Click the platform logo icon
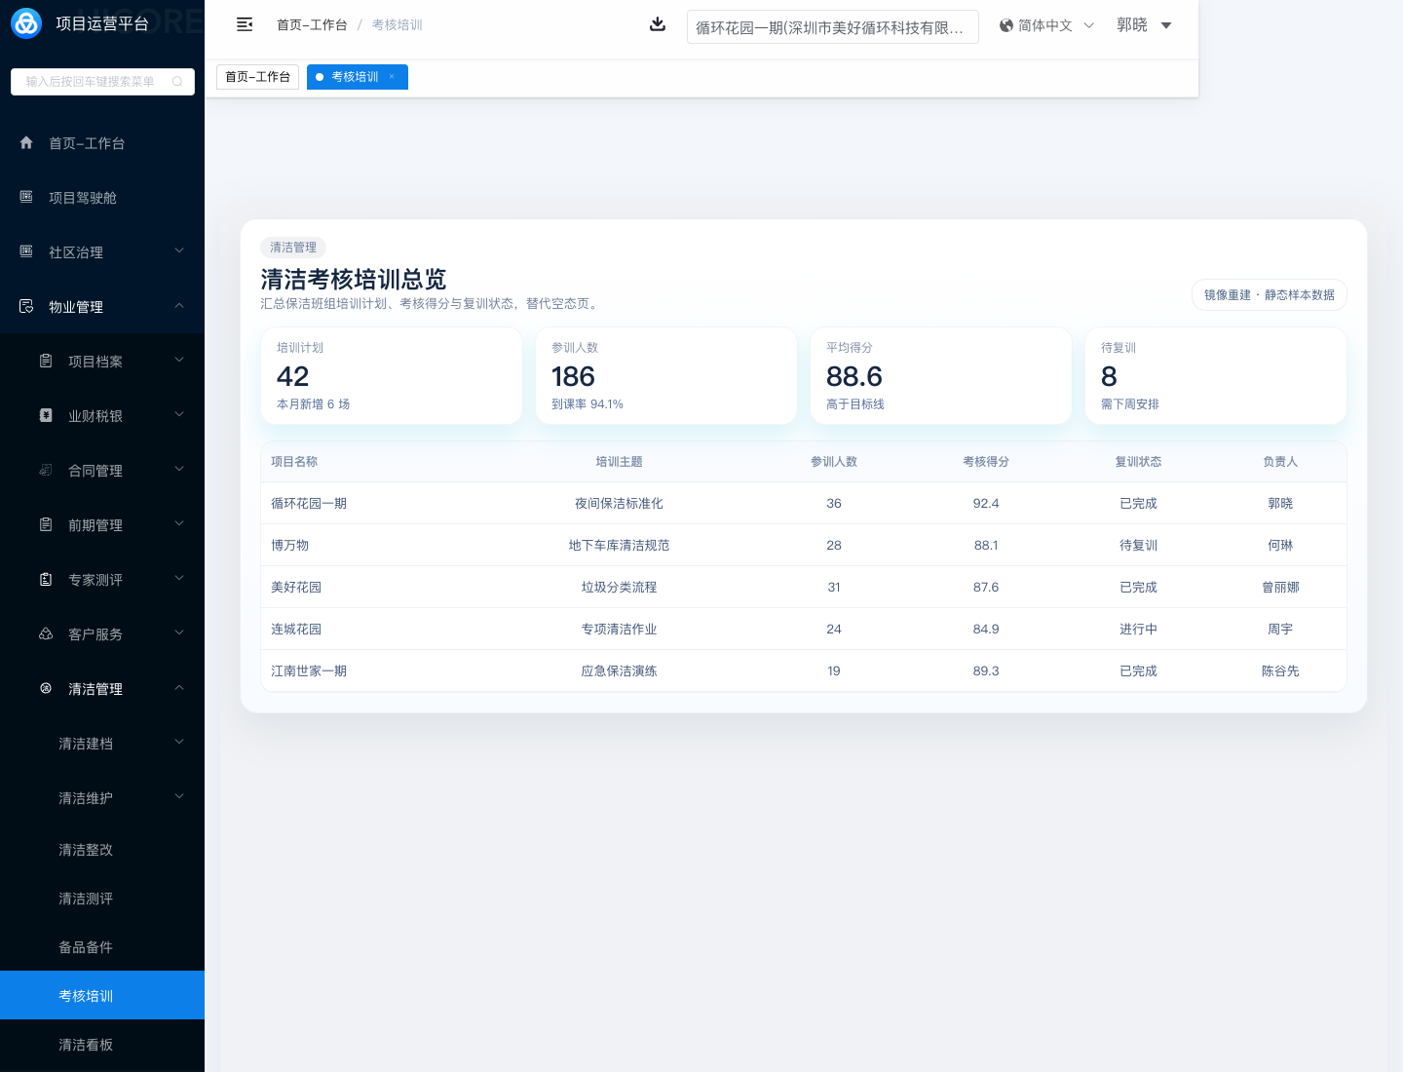Image resolution: width=1403 pixels, height=1072 pixels. click(x=26, y=23)
